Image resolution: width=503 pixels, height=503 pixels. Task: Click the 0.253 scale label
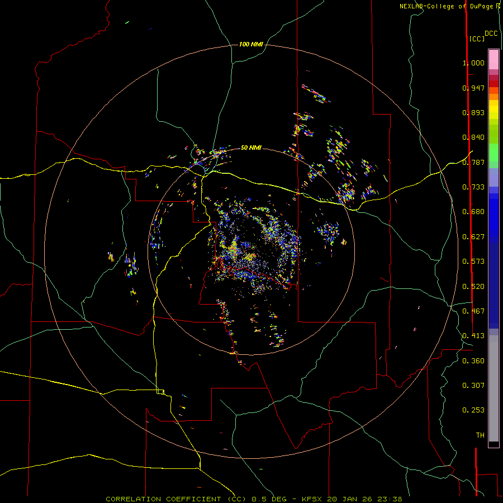pyautogui.click(x=473, y=410)
